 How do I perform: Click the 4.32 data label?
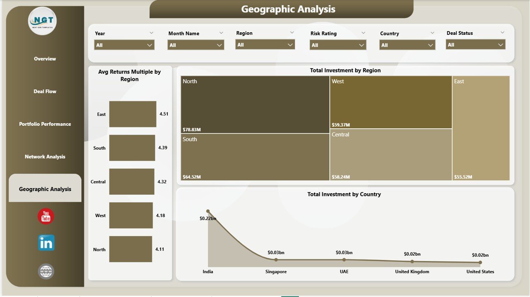(162, 182)
